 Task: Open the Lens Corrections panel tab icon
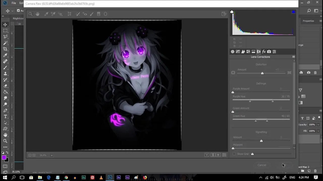(x=259, y=52)
